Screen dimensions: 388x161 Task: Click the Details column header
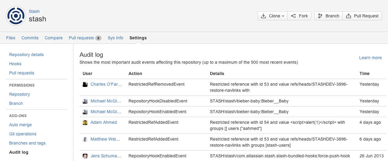[217, 73]
